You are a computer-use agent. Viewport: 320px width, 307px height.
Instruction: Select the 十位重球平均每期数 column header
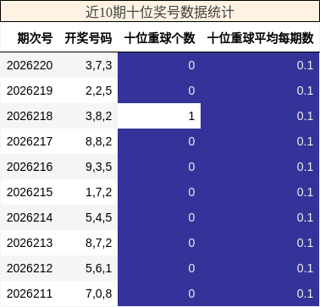pos(261,38)
